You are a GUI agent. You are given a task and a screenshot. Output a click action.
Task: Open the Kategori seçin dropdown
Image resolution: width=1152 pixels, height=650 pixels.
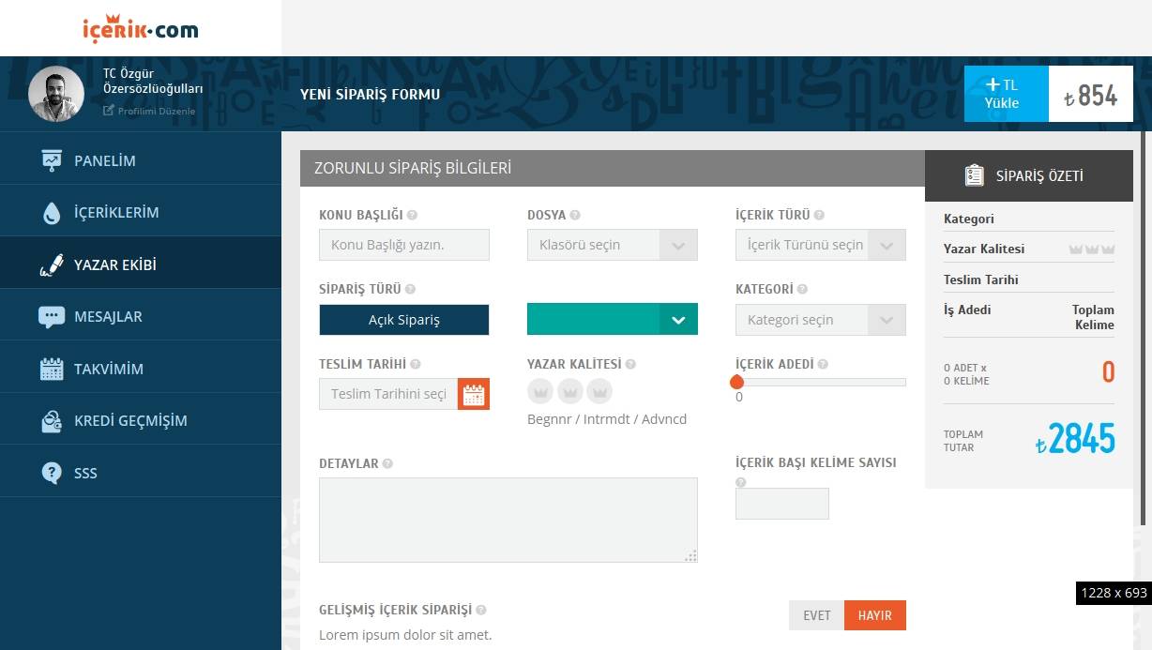click(820, 320)
